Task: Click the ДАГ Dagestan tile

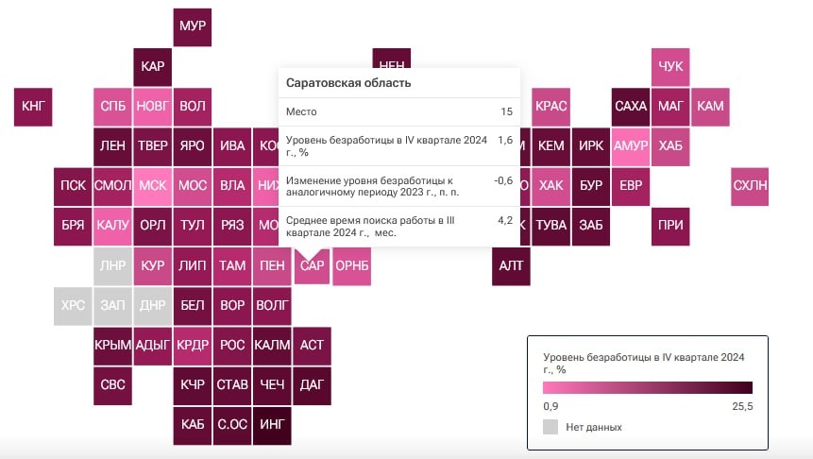Action: pos(312,386)
